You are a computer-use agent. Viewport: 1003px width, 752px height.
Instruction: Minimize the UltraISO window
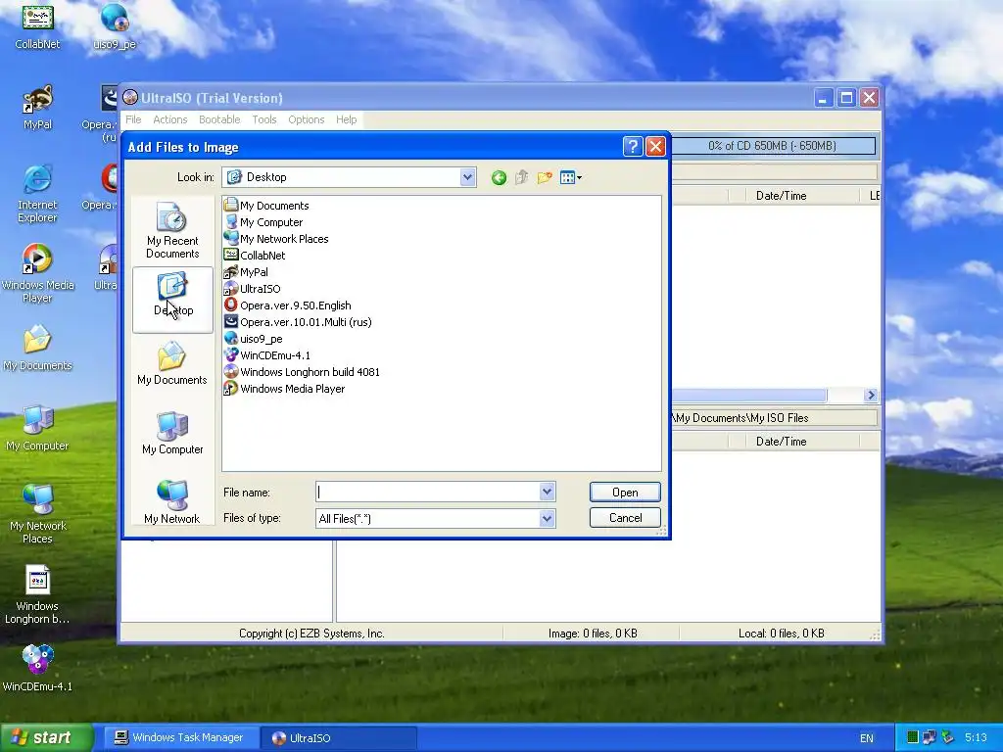823,98
